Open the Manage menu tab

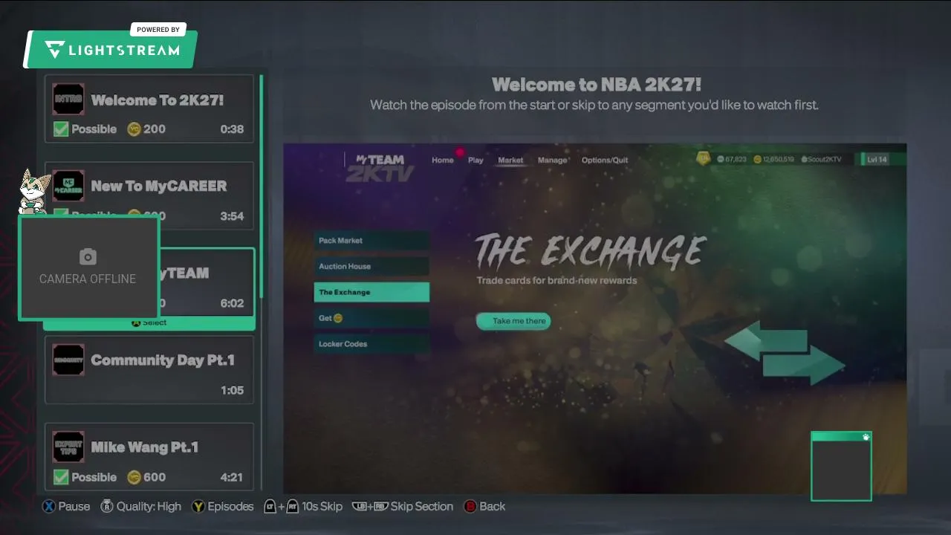[x=552, y=160]
